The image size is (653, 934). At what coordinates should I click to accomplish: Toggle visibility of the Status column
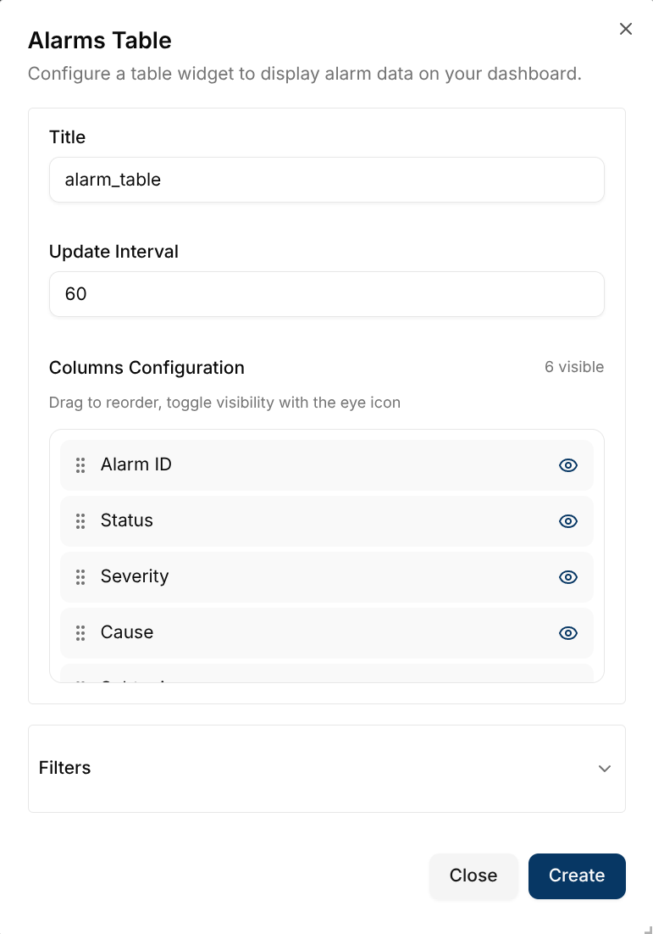pyautogui.click(x=567, y=520)
